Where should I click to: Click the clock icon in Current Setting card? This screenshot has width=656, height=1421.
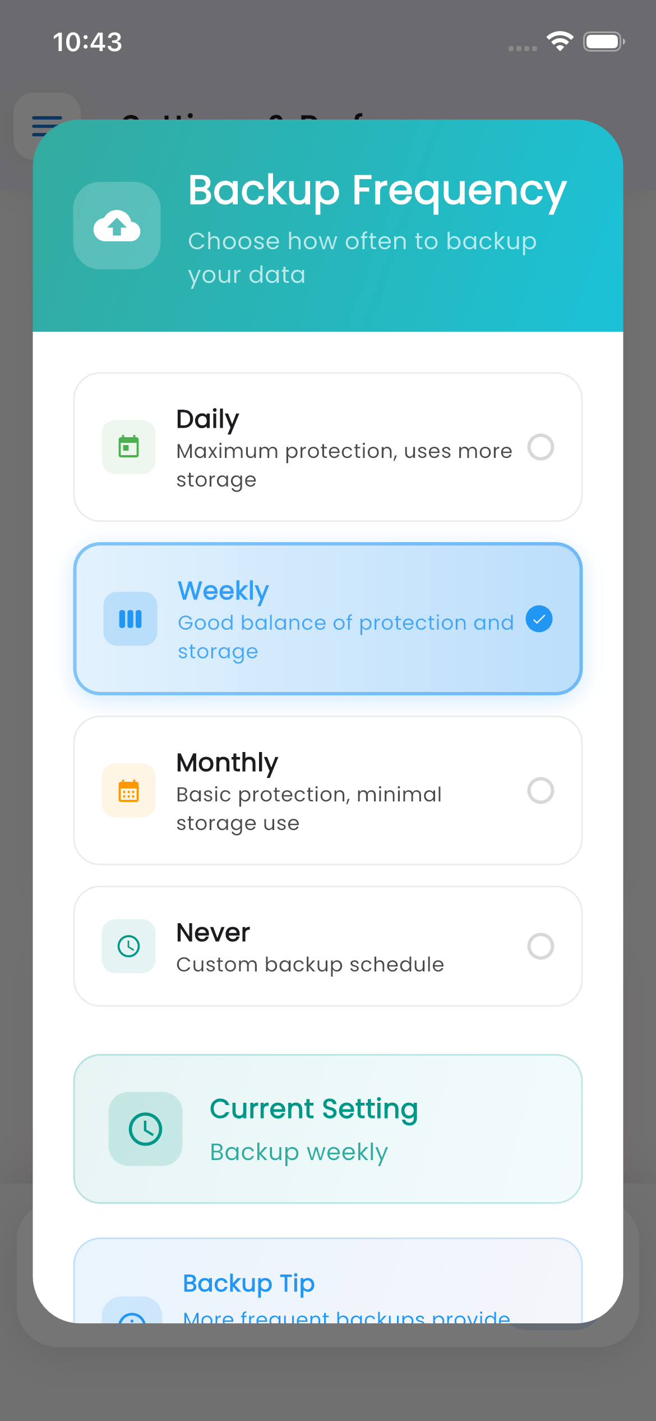[145, 1129]
